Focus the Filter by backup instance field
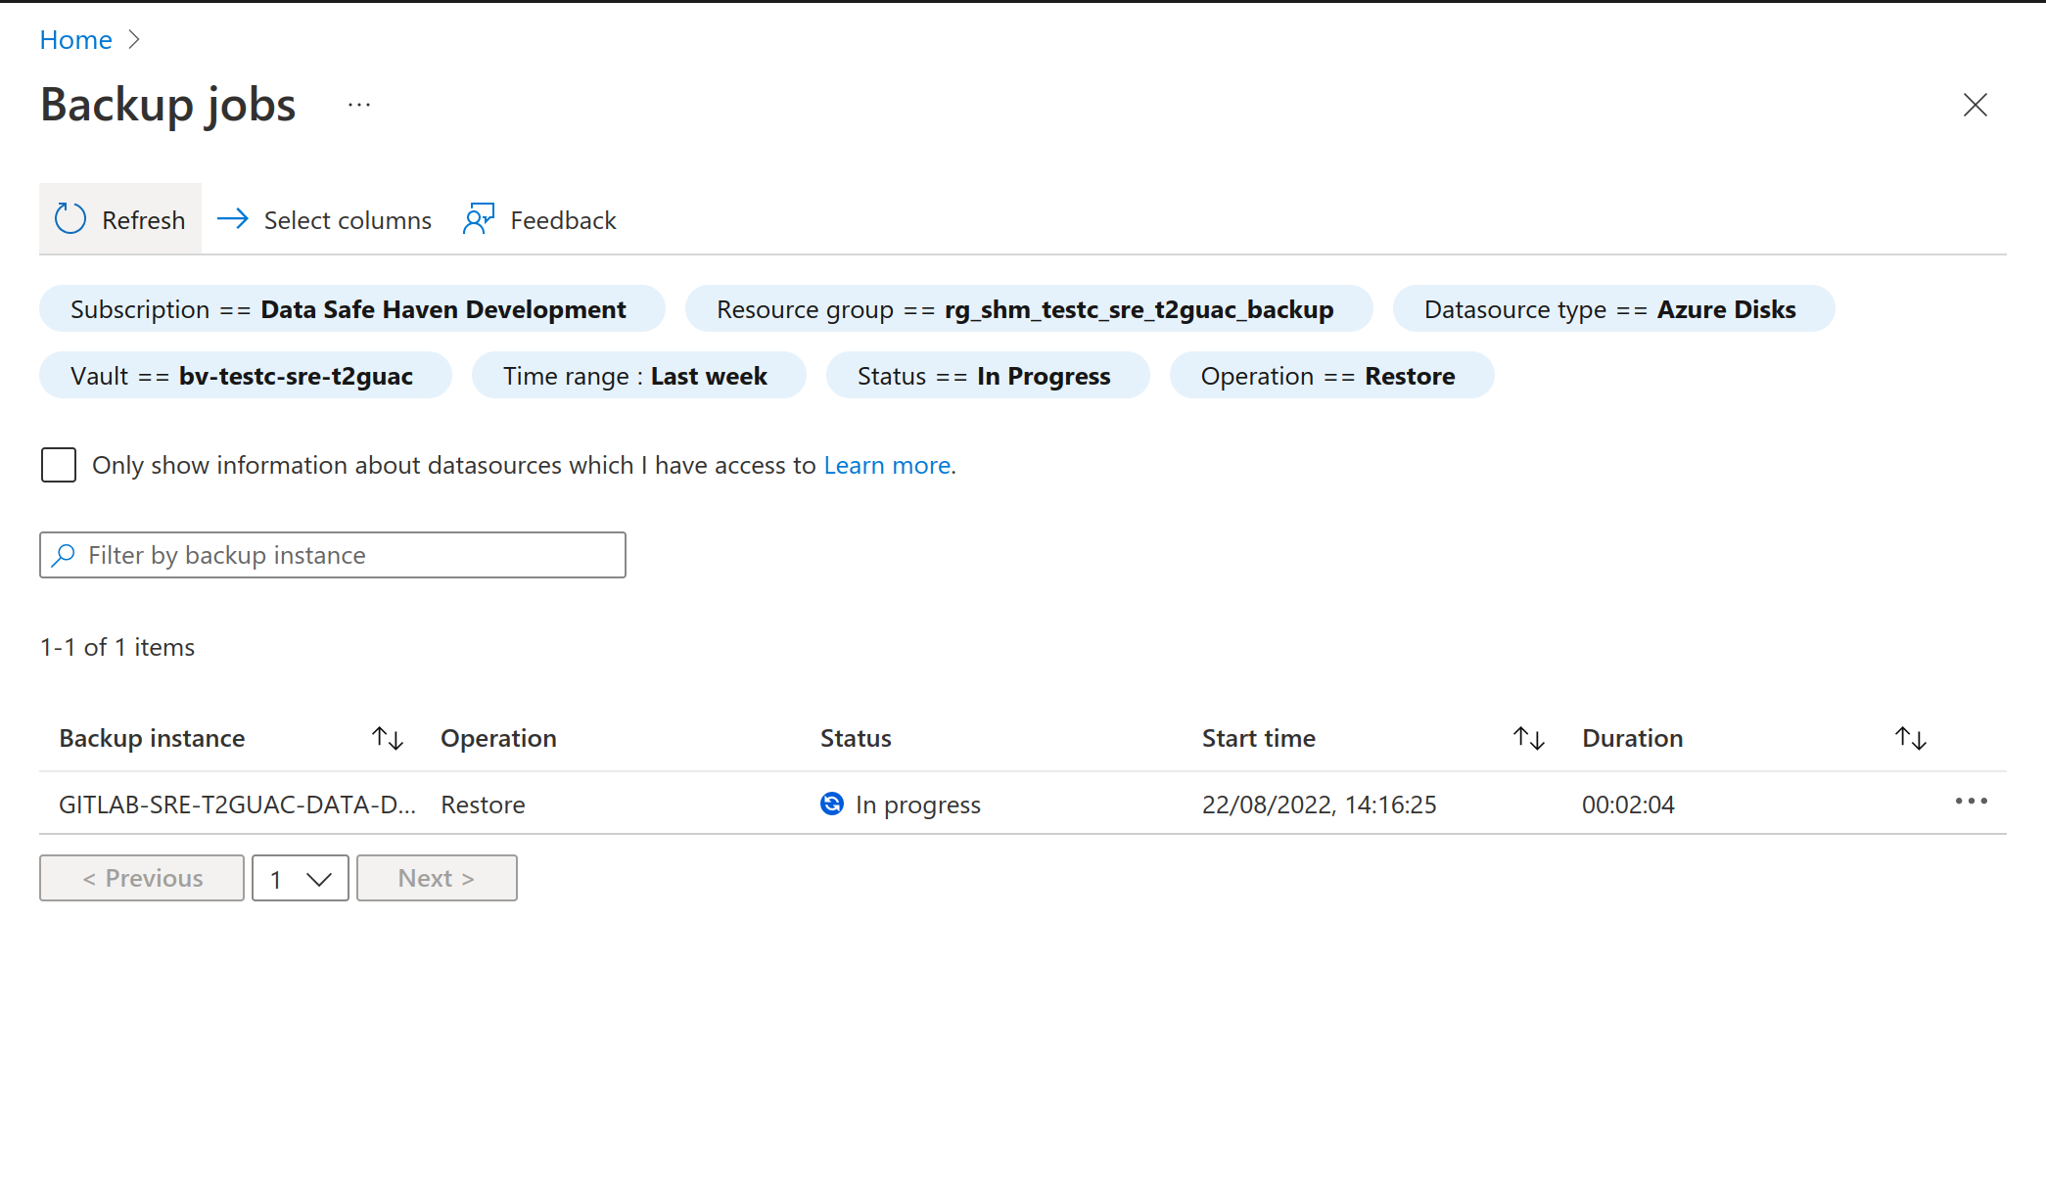This screenshot has height=1196, width=2046. [x=333, y=555]
